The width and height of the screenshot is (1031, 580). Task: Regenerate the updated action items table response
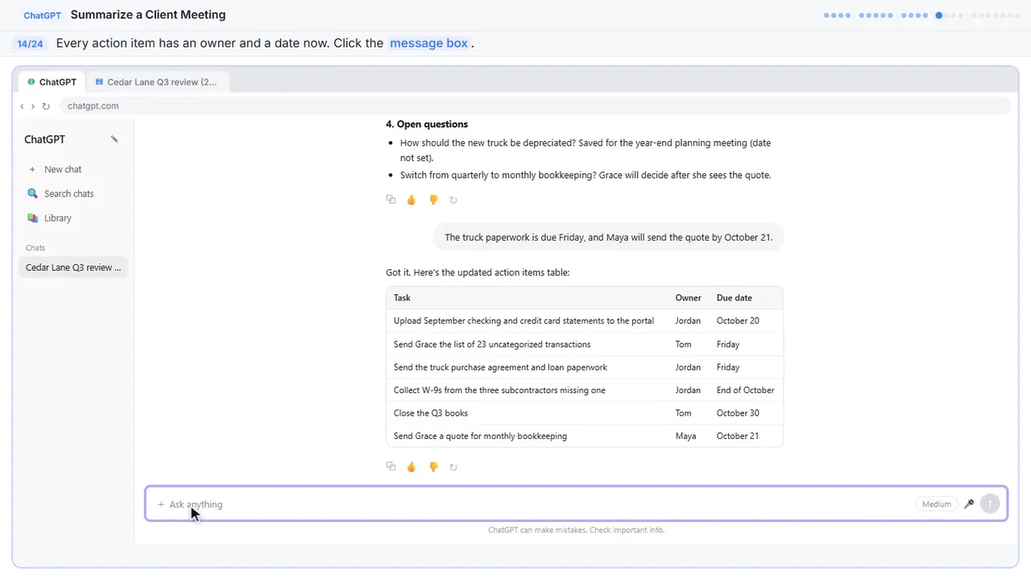[x=453, y=466]
